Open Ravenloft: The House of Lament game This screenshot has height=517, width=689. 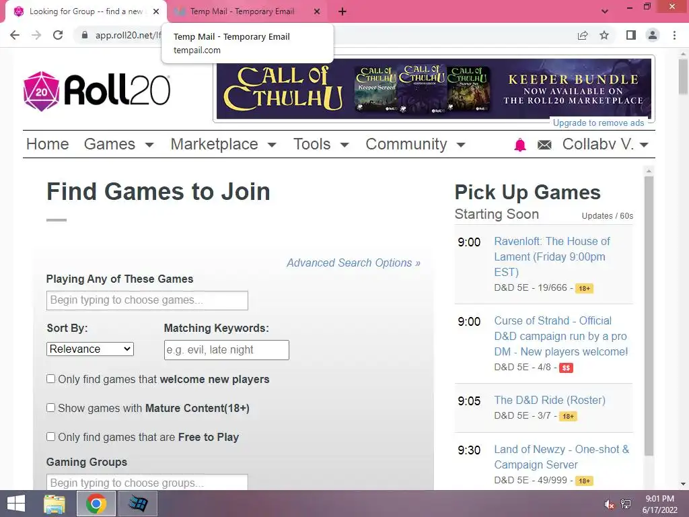(x=552, y=256)
